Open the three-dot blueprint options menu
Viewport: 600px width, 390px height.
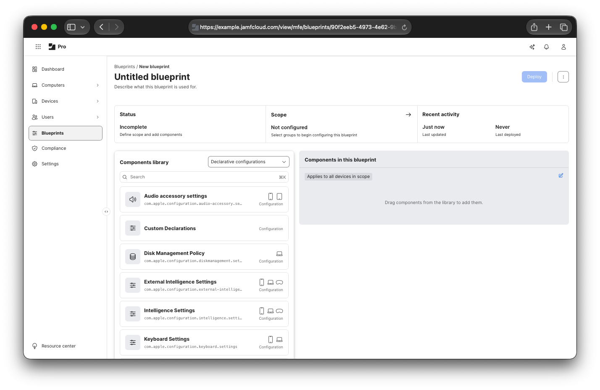coord(563,77)
